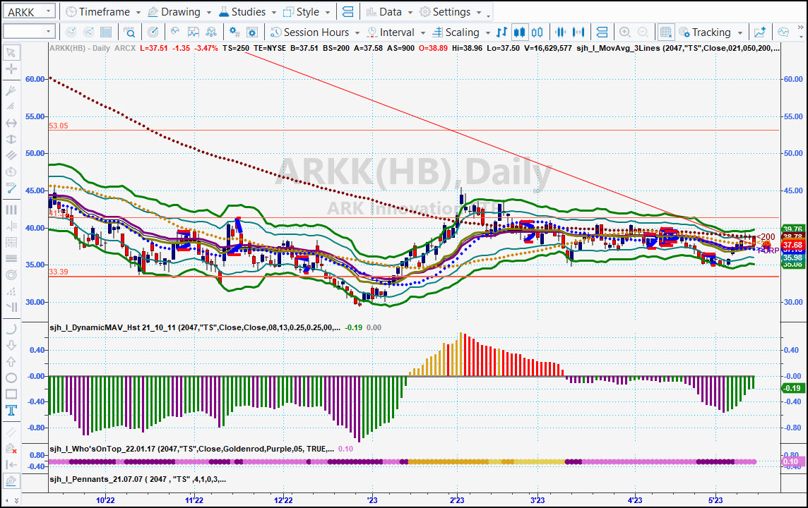
Task: Switch to filled candlestick chart style
Action: pos(519,32)
